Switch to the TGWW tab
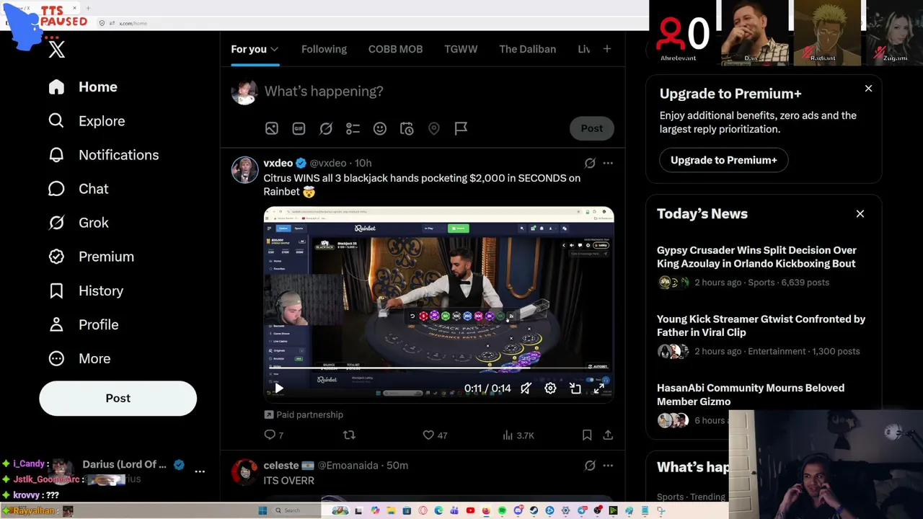 (461, 49)
